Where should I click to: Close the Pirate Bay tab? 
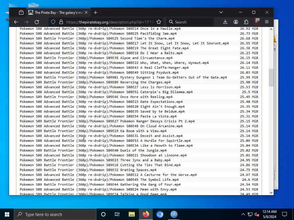click(86, 13)
